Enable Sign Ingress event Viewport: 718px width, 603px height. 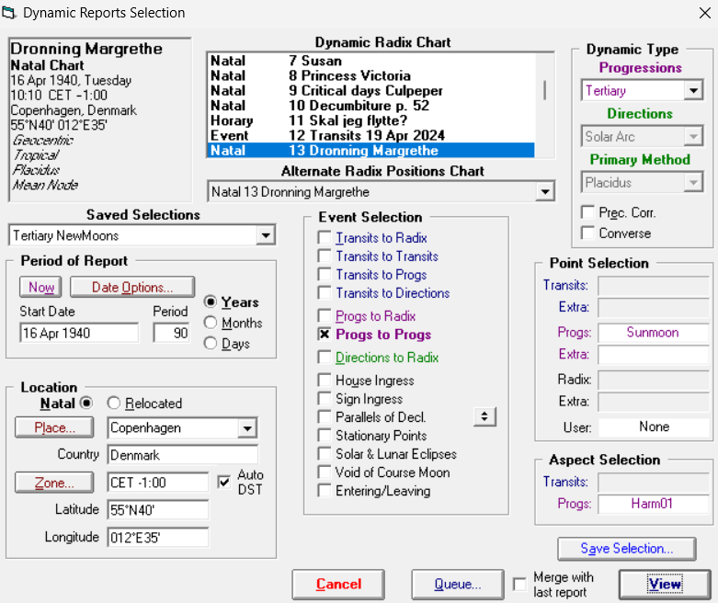[325, 398]
